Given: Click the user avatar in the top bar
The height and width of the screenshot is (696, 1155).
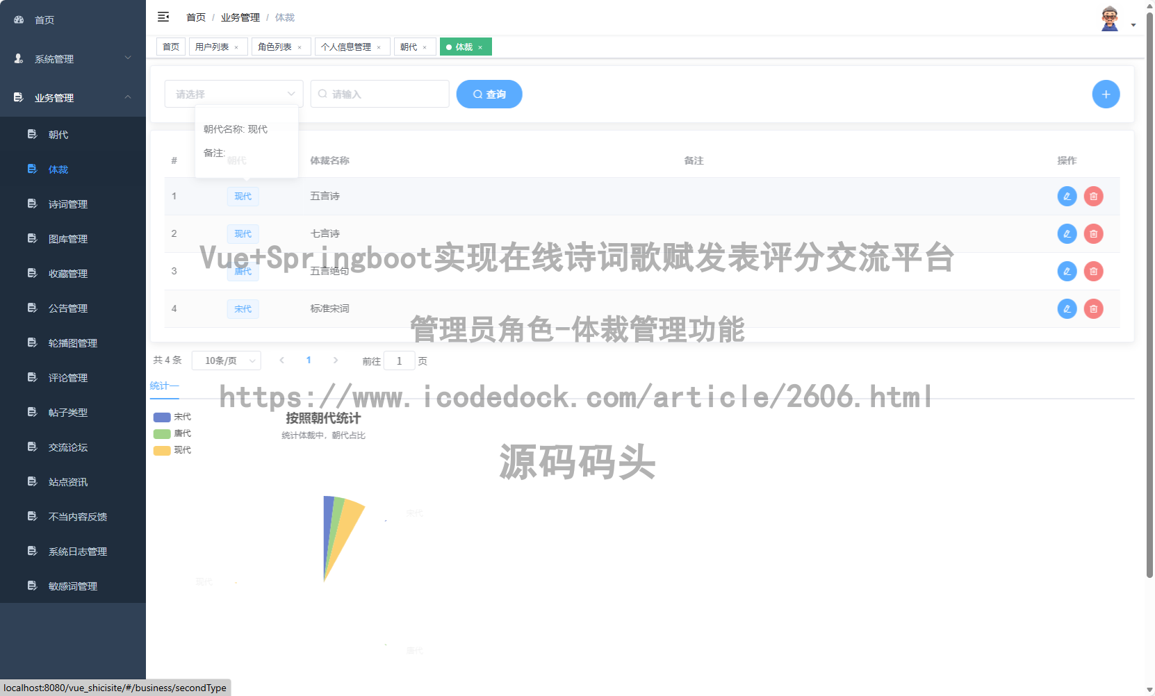Looking at the screenshot, I should coord(1108,17).
